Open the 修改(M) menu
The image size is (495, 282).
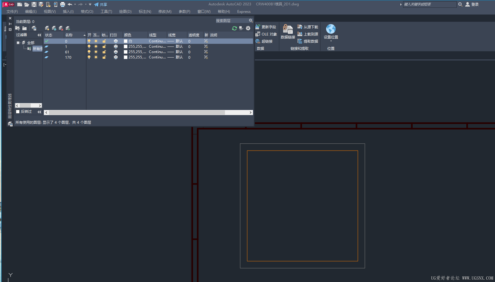coord(165,12)
